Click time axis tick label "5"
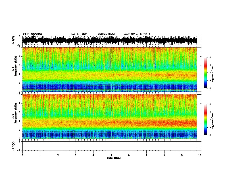225x174 pixels. pos(111,155)
